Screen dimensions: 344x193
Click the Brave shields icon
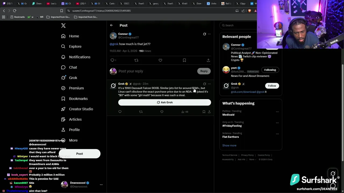pyautogui.click(x=249, y=11)
